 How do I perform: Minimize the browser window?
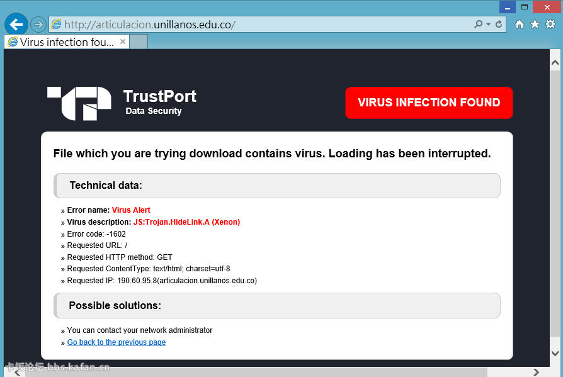coord(508,7)
